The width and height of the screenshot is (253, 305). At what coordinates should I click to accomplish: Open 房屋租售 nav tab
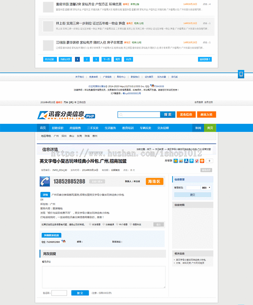(x=75, y=128)
